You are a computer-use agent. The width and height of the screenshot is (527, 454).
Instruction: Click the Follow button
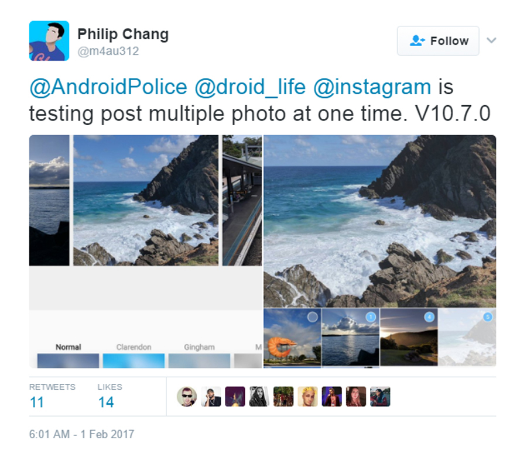click(x=438, y=40)
